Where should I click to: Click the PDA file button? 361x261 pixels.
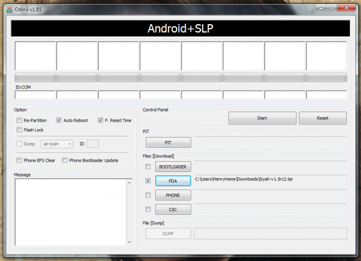173,181
